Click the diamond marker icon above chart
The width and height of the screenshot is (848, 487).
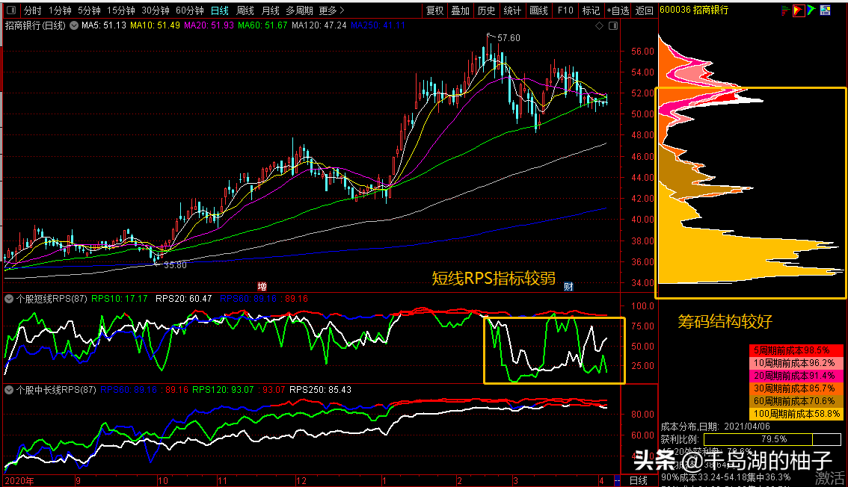tap(599, 26)
